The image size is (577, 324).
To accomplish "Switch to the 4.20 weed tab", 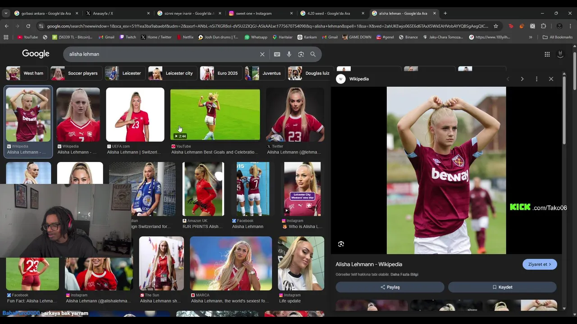I will point(331,13).
